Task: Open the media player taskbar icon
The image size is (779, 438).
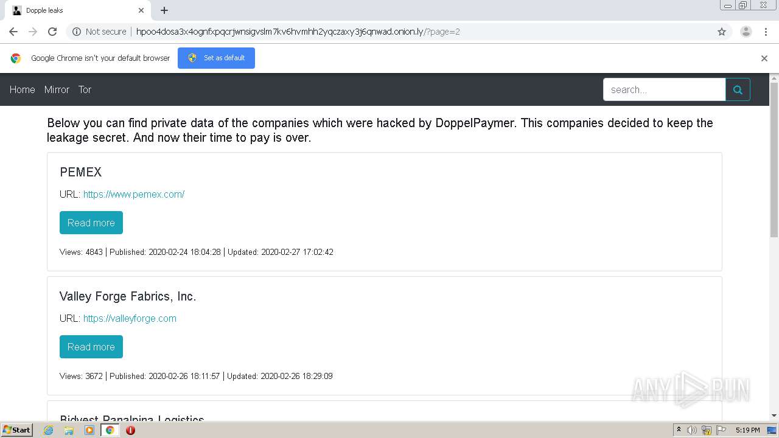Action: click(89, 430)
